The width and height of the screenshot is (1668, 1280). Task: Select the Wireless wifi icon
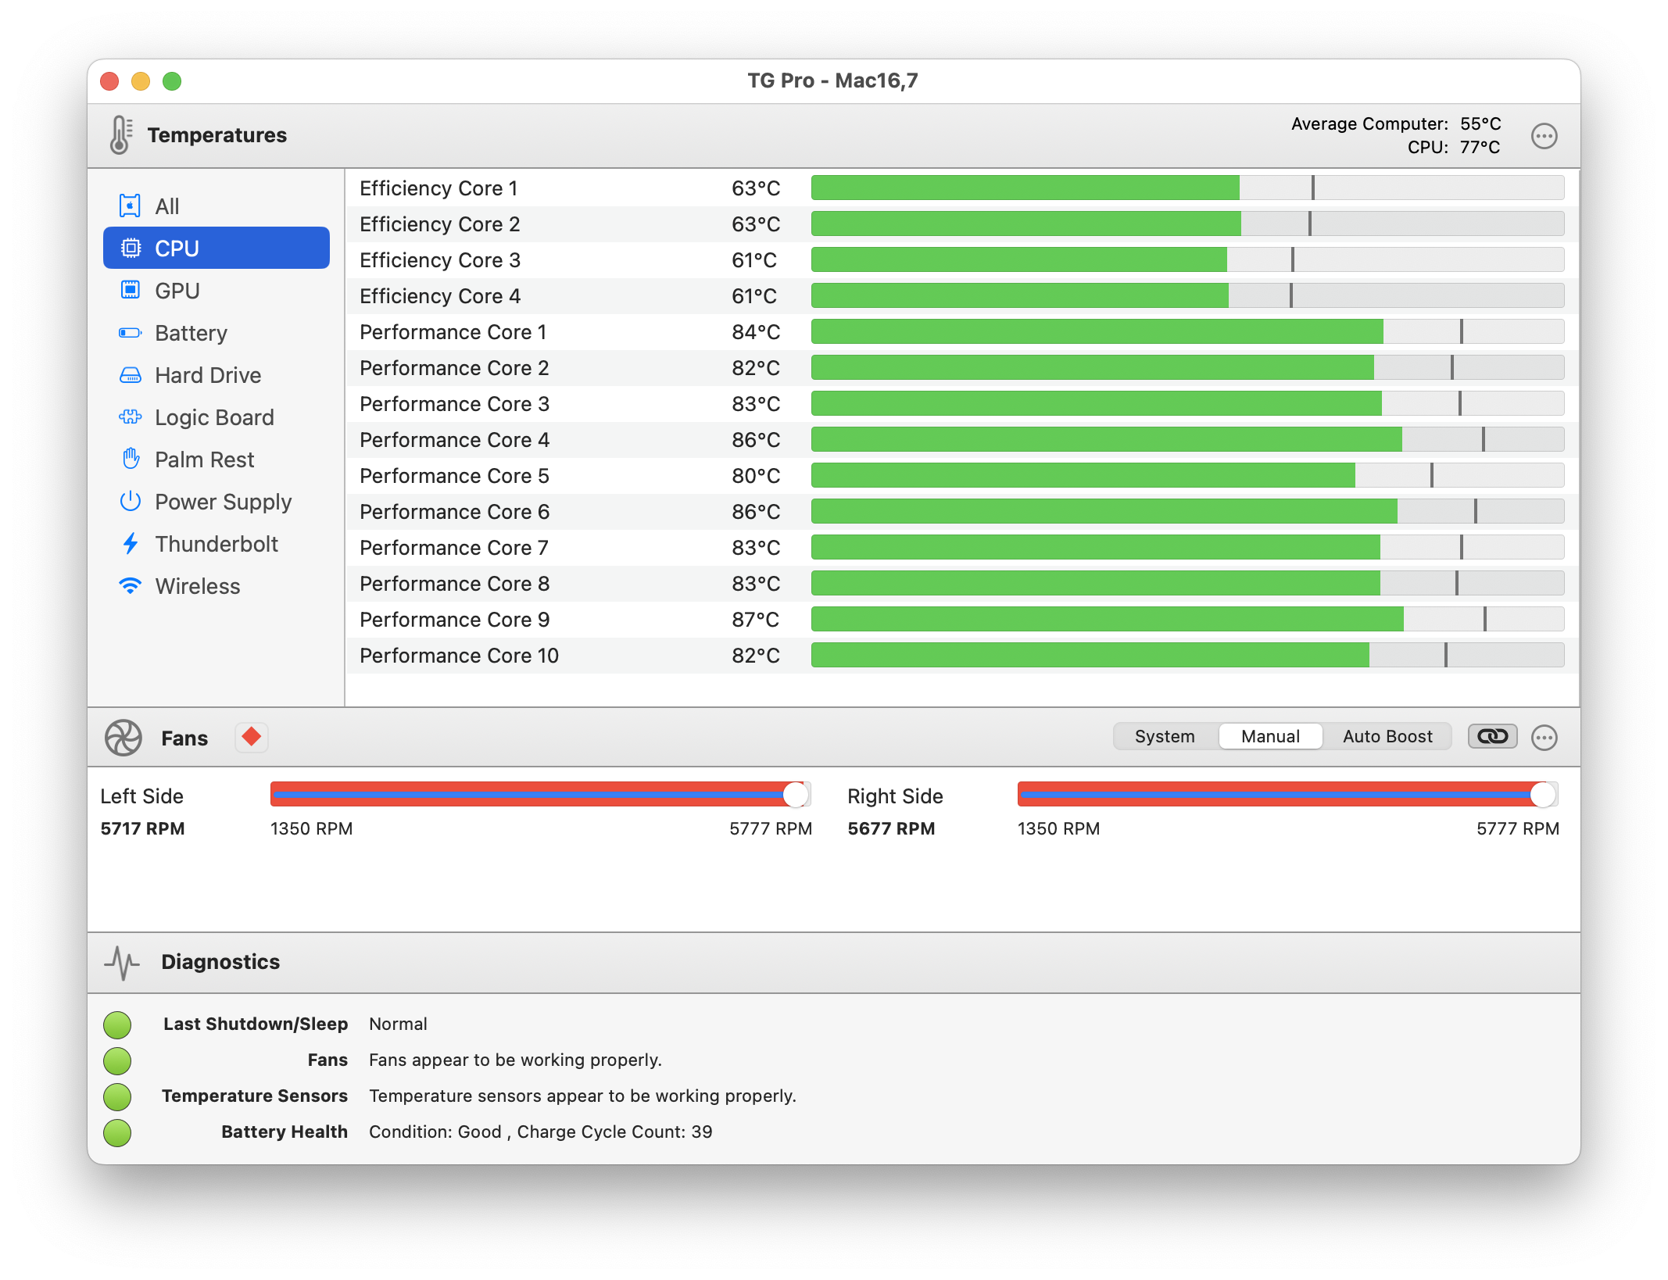(130, 586)
